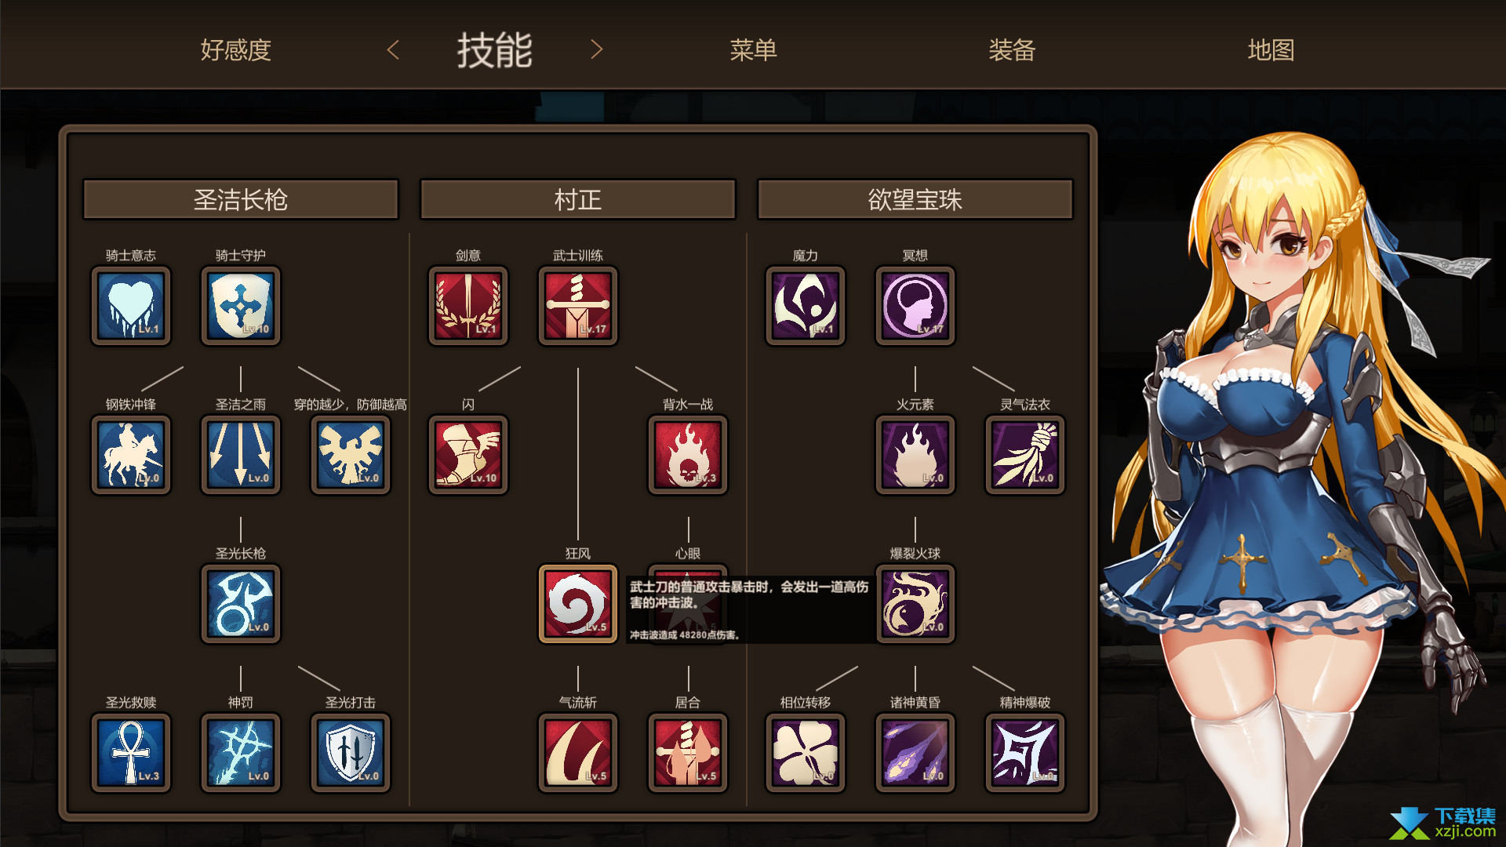Viewport: 1506px width, 847px height.
Task: Choose the 气流斩 claw slash skill
Action: tap(578, 753)
